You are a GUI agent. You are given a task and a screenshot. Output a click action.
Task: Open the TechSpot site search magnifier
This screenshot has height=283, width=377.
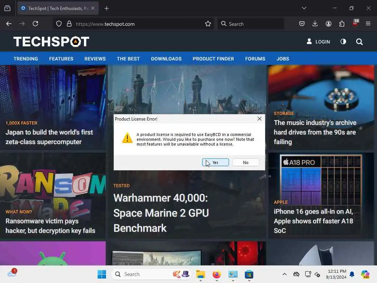[x=359, y=42]
